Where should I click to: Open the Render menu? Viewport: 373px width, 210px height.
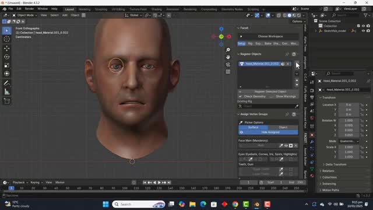pos(29,9)
